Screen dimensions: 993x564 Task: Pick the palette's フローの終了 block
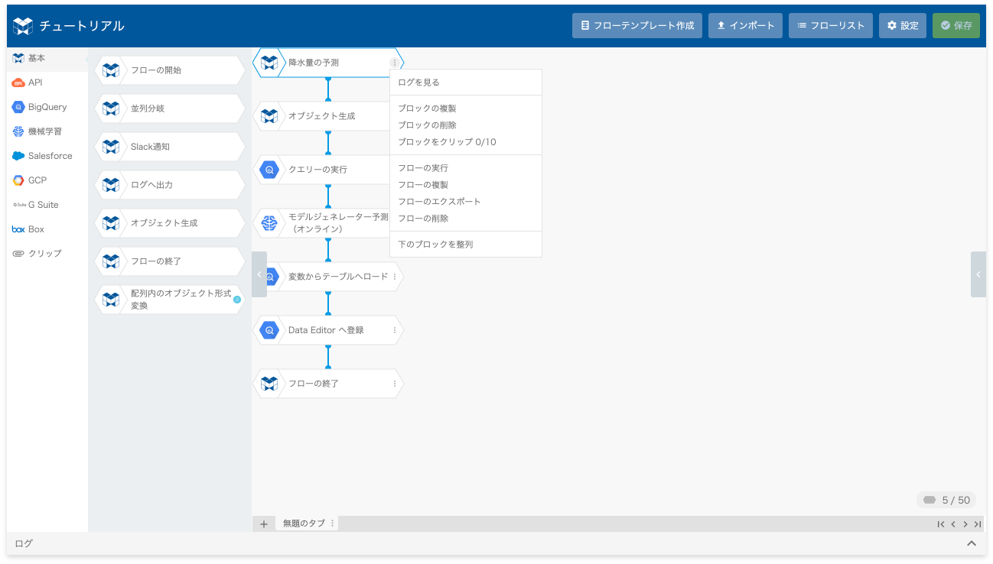coord(170,261)
